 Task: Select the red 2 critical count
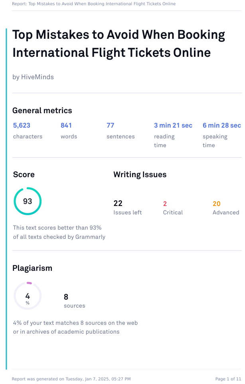[165, 204]
